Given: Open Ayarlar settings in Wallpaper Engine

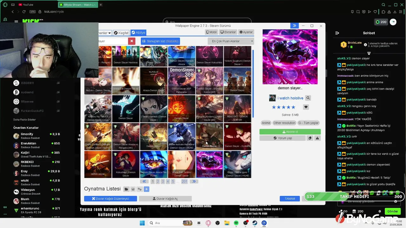Looking at the screenshot, I should (246, 32).
